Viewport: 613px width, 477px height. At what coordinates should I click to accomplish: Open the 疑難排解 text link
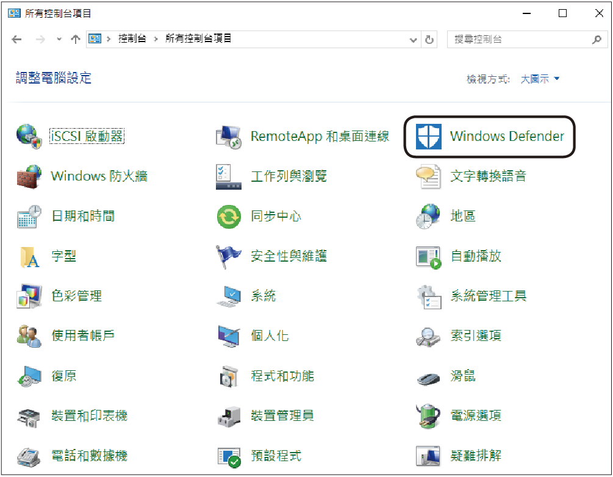(476, 456)
